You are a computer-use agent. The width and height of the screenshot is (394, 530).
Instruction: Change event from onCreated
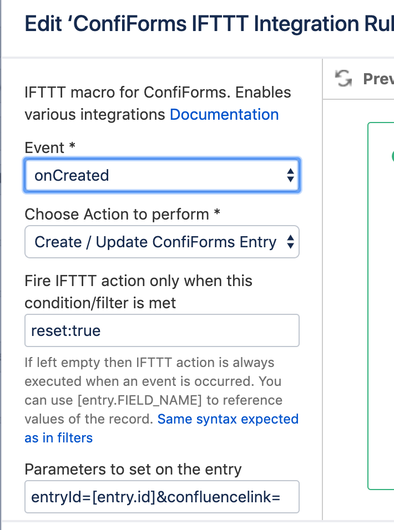coord(161,175)
